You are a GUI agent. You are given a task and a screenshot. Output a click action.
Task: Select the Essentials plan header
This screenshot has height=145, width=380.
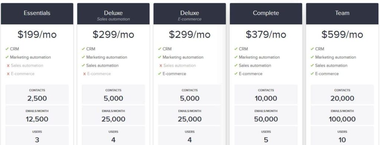pyautogui.click(x=37, y=14)
